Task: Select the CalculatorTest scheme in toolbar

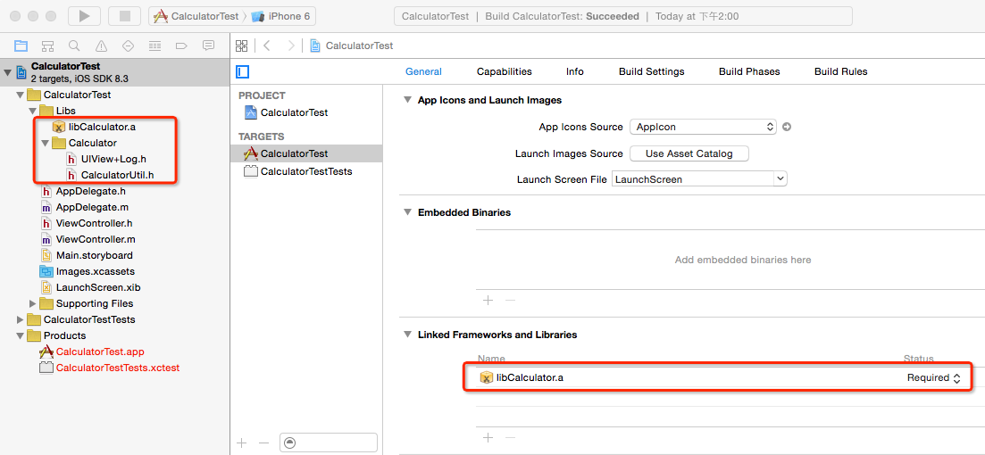Action: click(196, 16)
